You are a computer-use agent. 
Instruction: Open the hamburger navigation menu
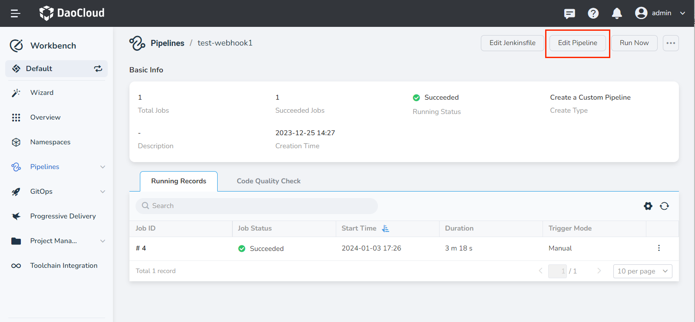16,13
